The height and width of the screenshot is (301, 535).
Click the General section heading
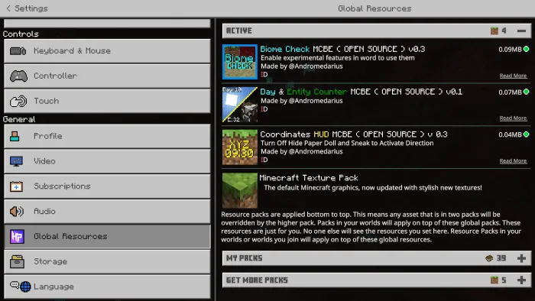tap(19, 119)
